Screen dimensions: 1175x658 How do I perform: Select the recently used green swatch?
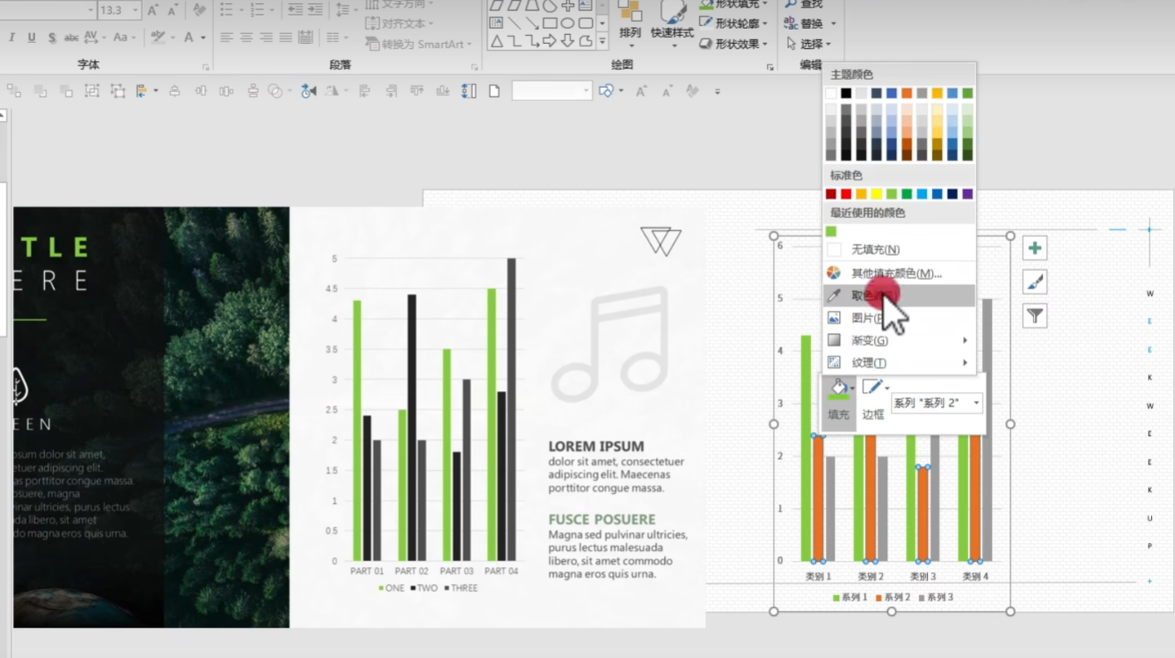click(x=831, y=231)
